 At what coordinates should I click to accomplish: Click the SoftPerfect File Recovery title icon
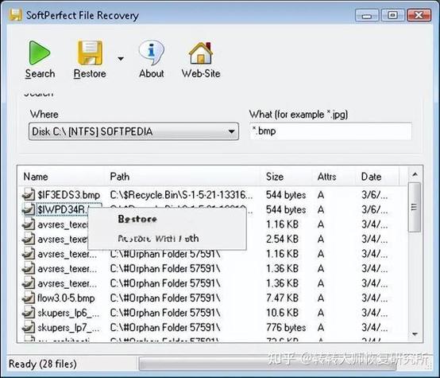pyautogui.click(x=15, y=15)
